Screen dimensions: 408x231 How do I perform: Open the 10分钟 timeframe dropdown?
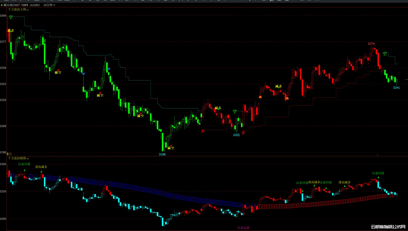tap(49, 5)
